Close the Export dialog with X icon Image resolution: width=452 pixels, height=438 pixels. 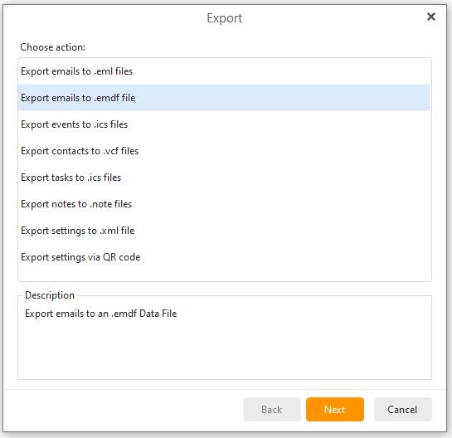tap(431, 17)
